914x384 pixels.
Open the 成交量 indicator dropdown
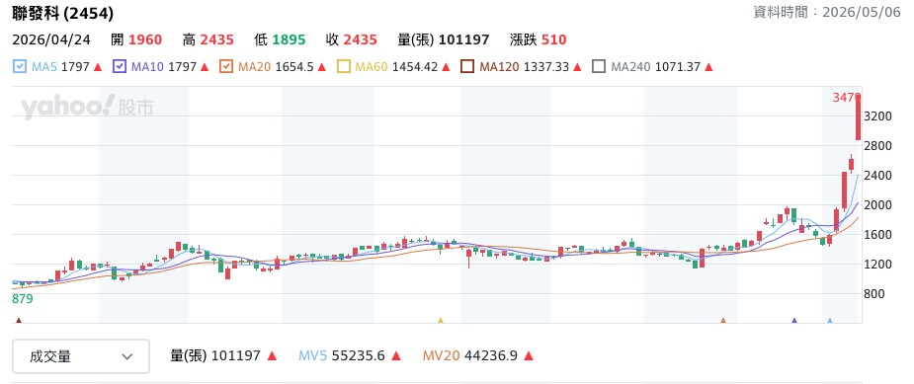point(81,356)
